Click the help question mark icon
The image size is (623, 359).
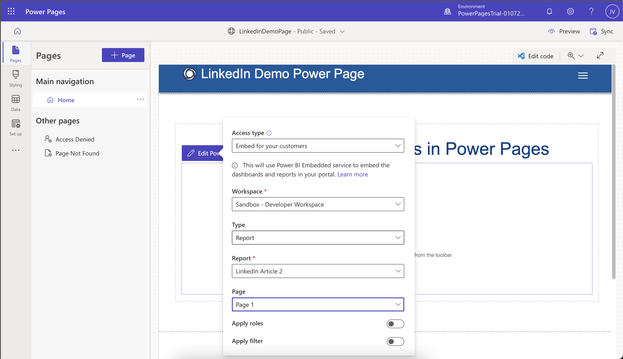tap(591, 11)
